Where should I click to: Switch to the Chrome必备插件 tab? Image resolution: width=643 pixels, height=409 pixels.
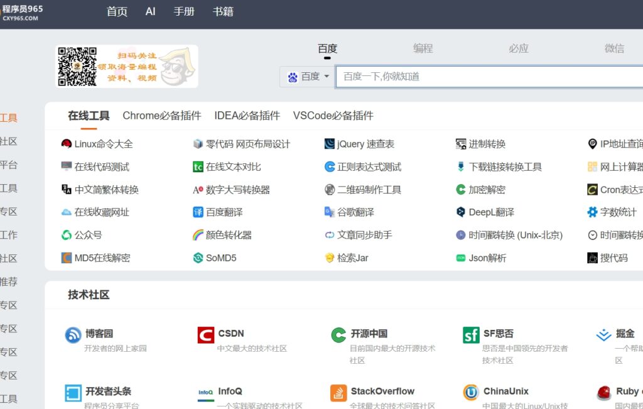(x=162, y=116)
